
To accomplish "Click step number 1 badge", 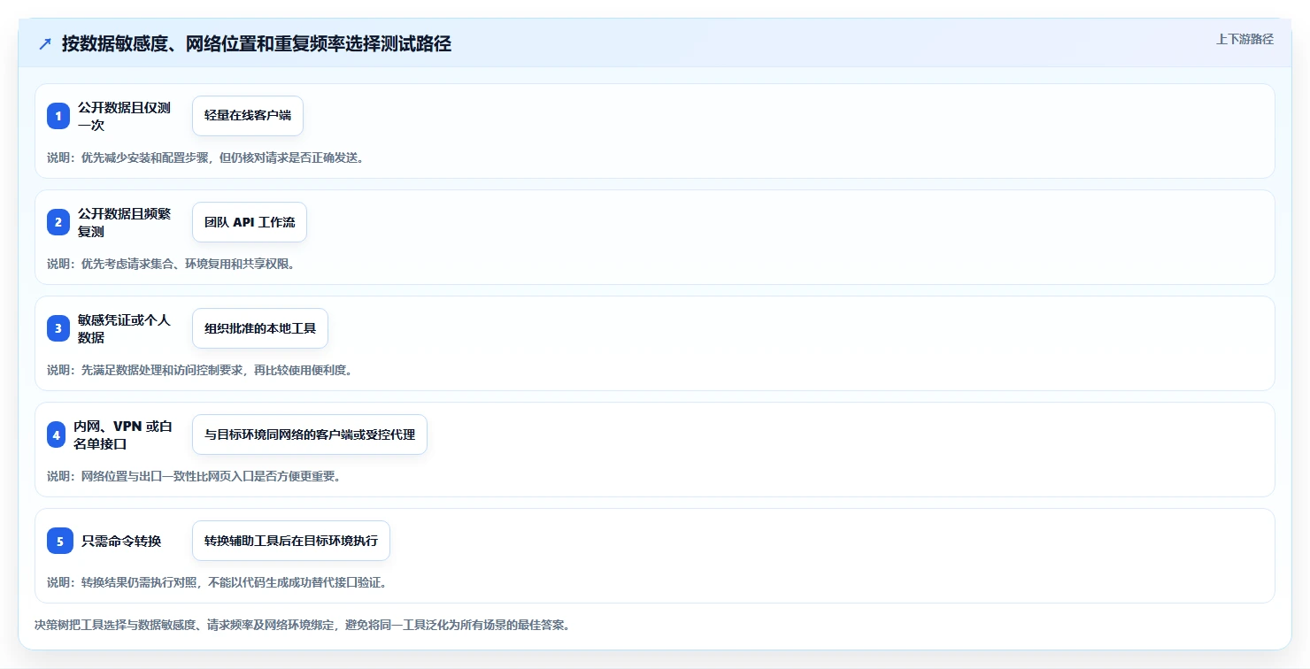I will (58, 116).
